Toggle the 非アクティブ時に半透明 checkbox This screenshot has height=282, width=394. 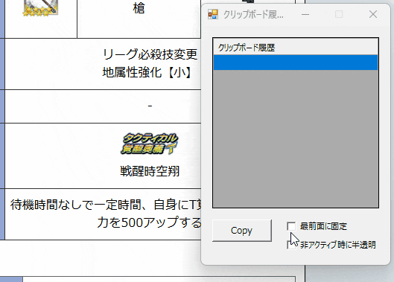pyautogui.click(x=291, y=245)
